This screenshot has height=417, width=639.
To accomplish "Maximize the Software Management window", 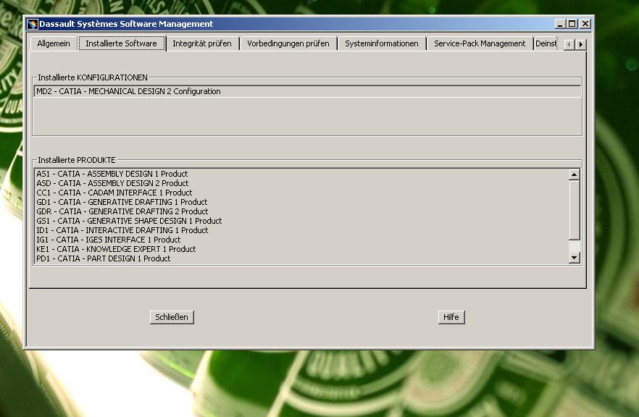I will pos(572,24).
